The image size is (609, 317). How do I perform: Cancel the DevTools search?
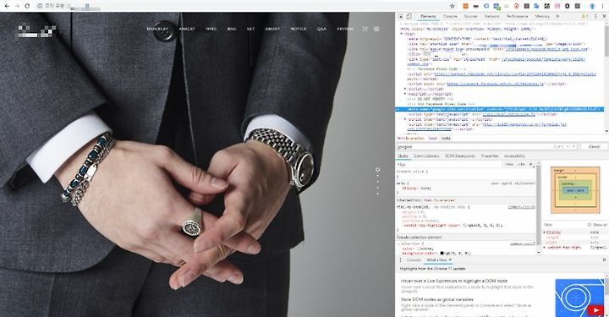[594, 147]
